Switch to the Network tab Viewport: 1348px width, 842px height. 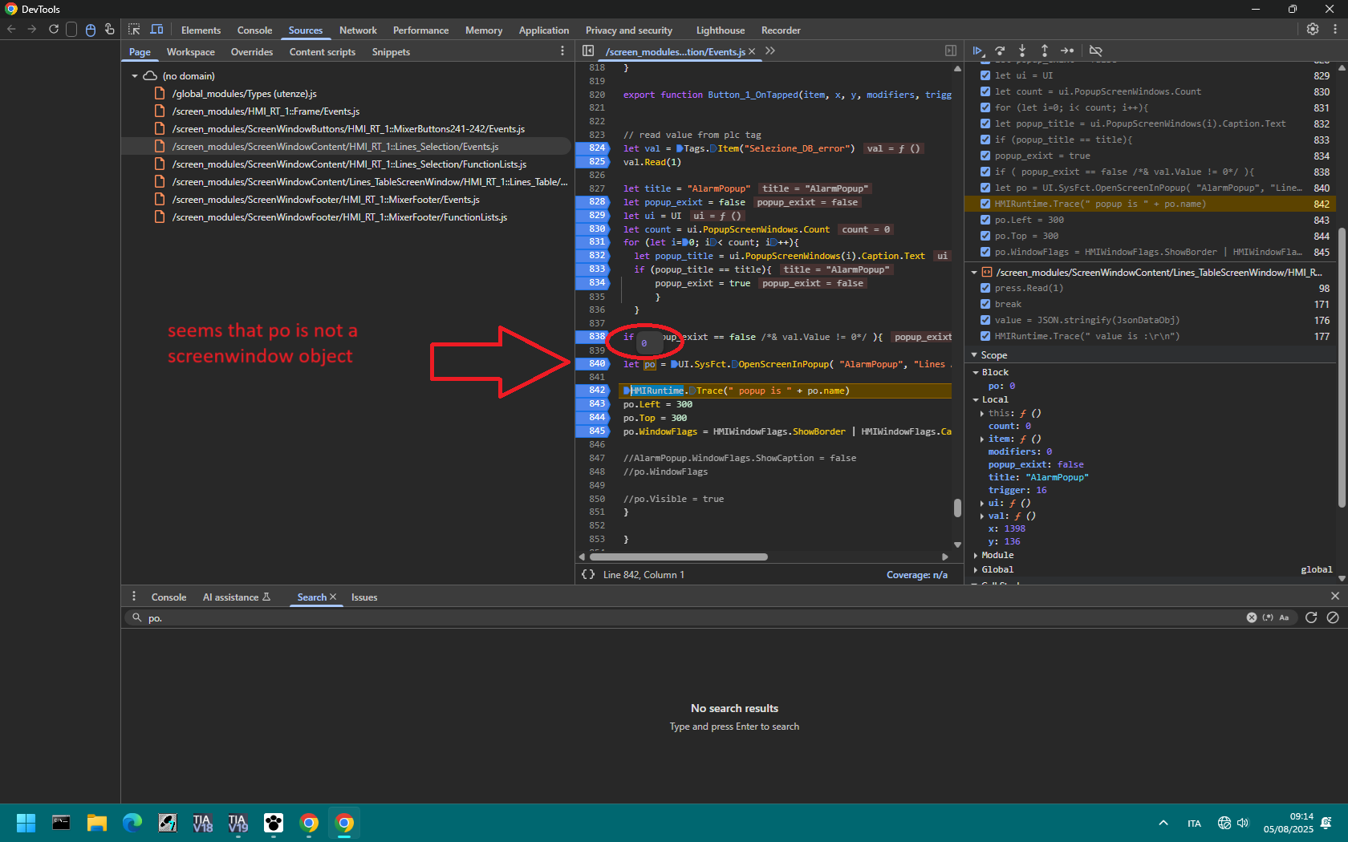click(x=358, y=30)
